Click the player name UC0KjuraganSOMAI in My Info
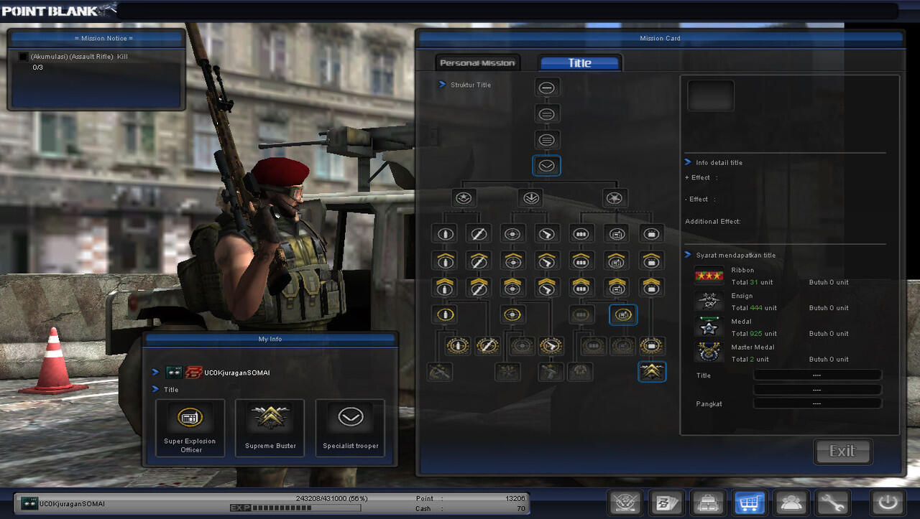Viewport: 920px width, 519px height. point(237,373)
